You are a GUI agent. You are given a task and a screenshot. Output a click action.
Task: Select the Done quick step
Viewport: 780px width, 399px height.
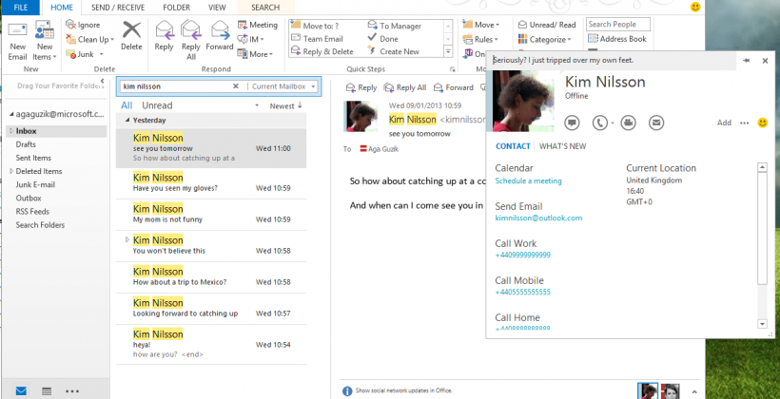383,39
